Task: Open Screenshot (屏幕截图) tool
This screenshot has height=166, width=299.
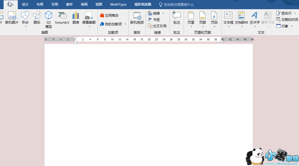Action: tap(89, 18)
